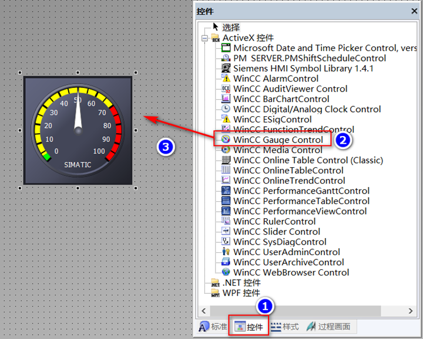
Task: Collapse the ActiveX 控件 tree node
Action: click(205, 38)
